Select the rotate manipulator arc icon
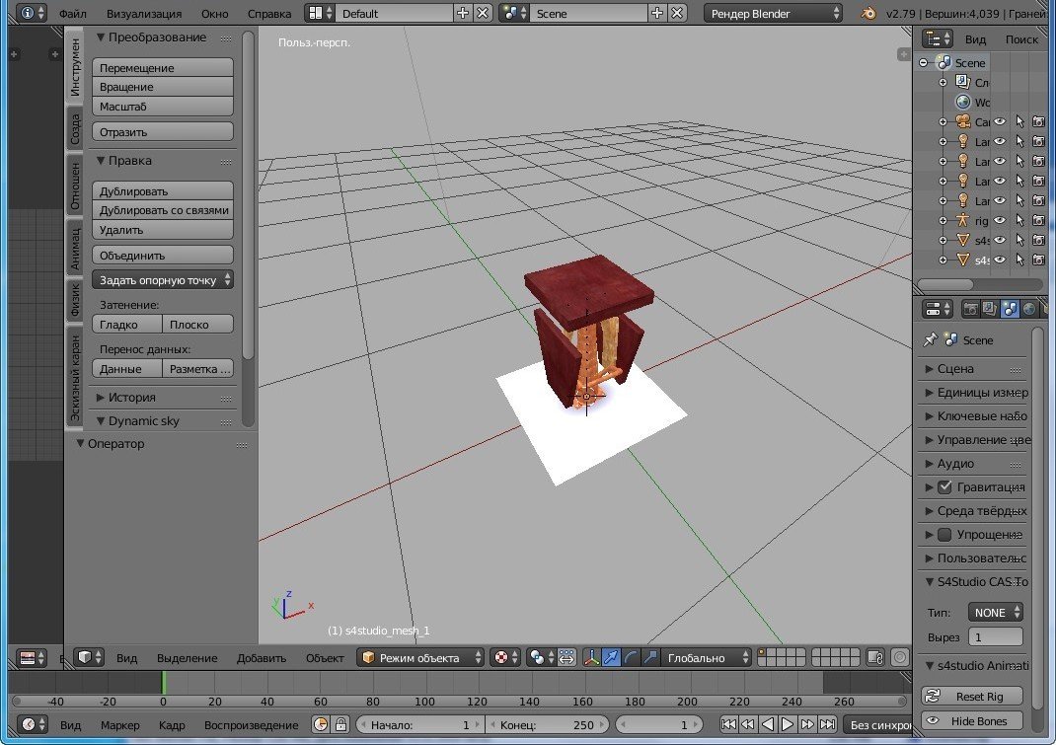This screenshot has width=1056, height=745. (x=631, y=657)
